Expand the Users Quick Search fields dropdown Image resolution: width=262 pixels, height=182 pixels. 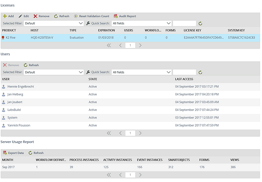point(141,72)
